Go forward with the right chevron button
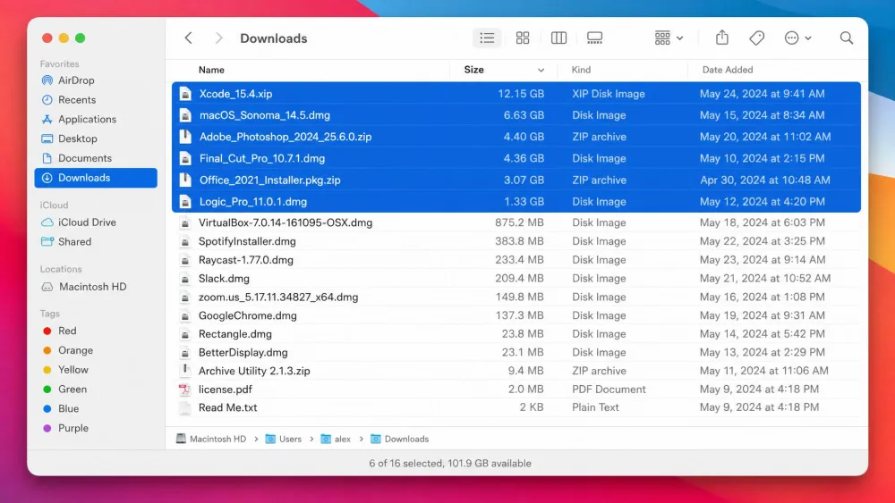Viewport: 895px width, 503px height. click(x=218, y=38)
